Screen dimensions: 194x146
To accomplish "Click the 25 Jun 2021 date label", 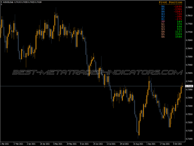I will [98, 144].
